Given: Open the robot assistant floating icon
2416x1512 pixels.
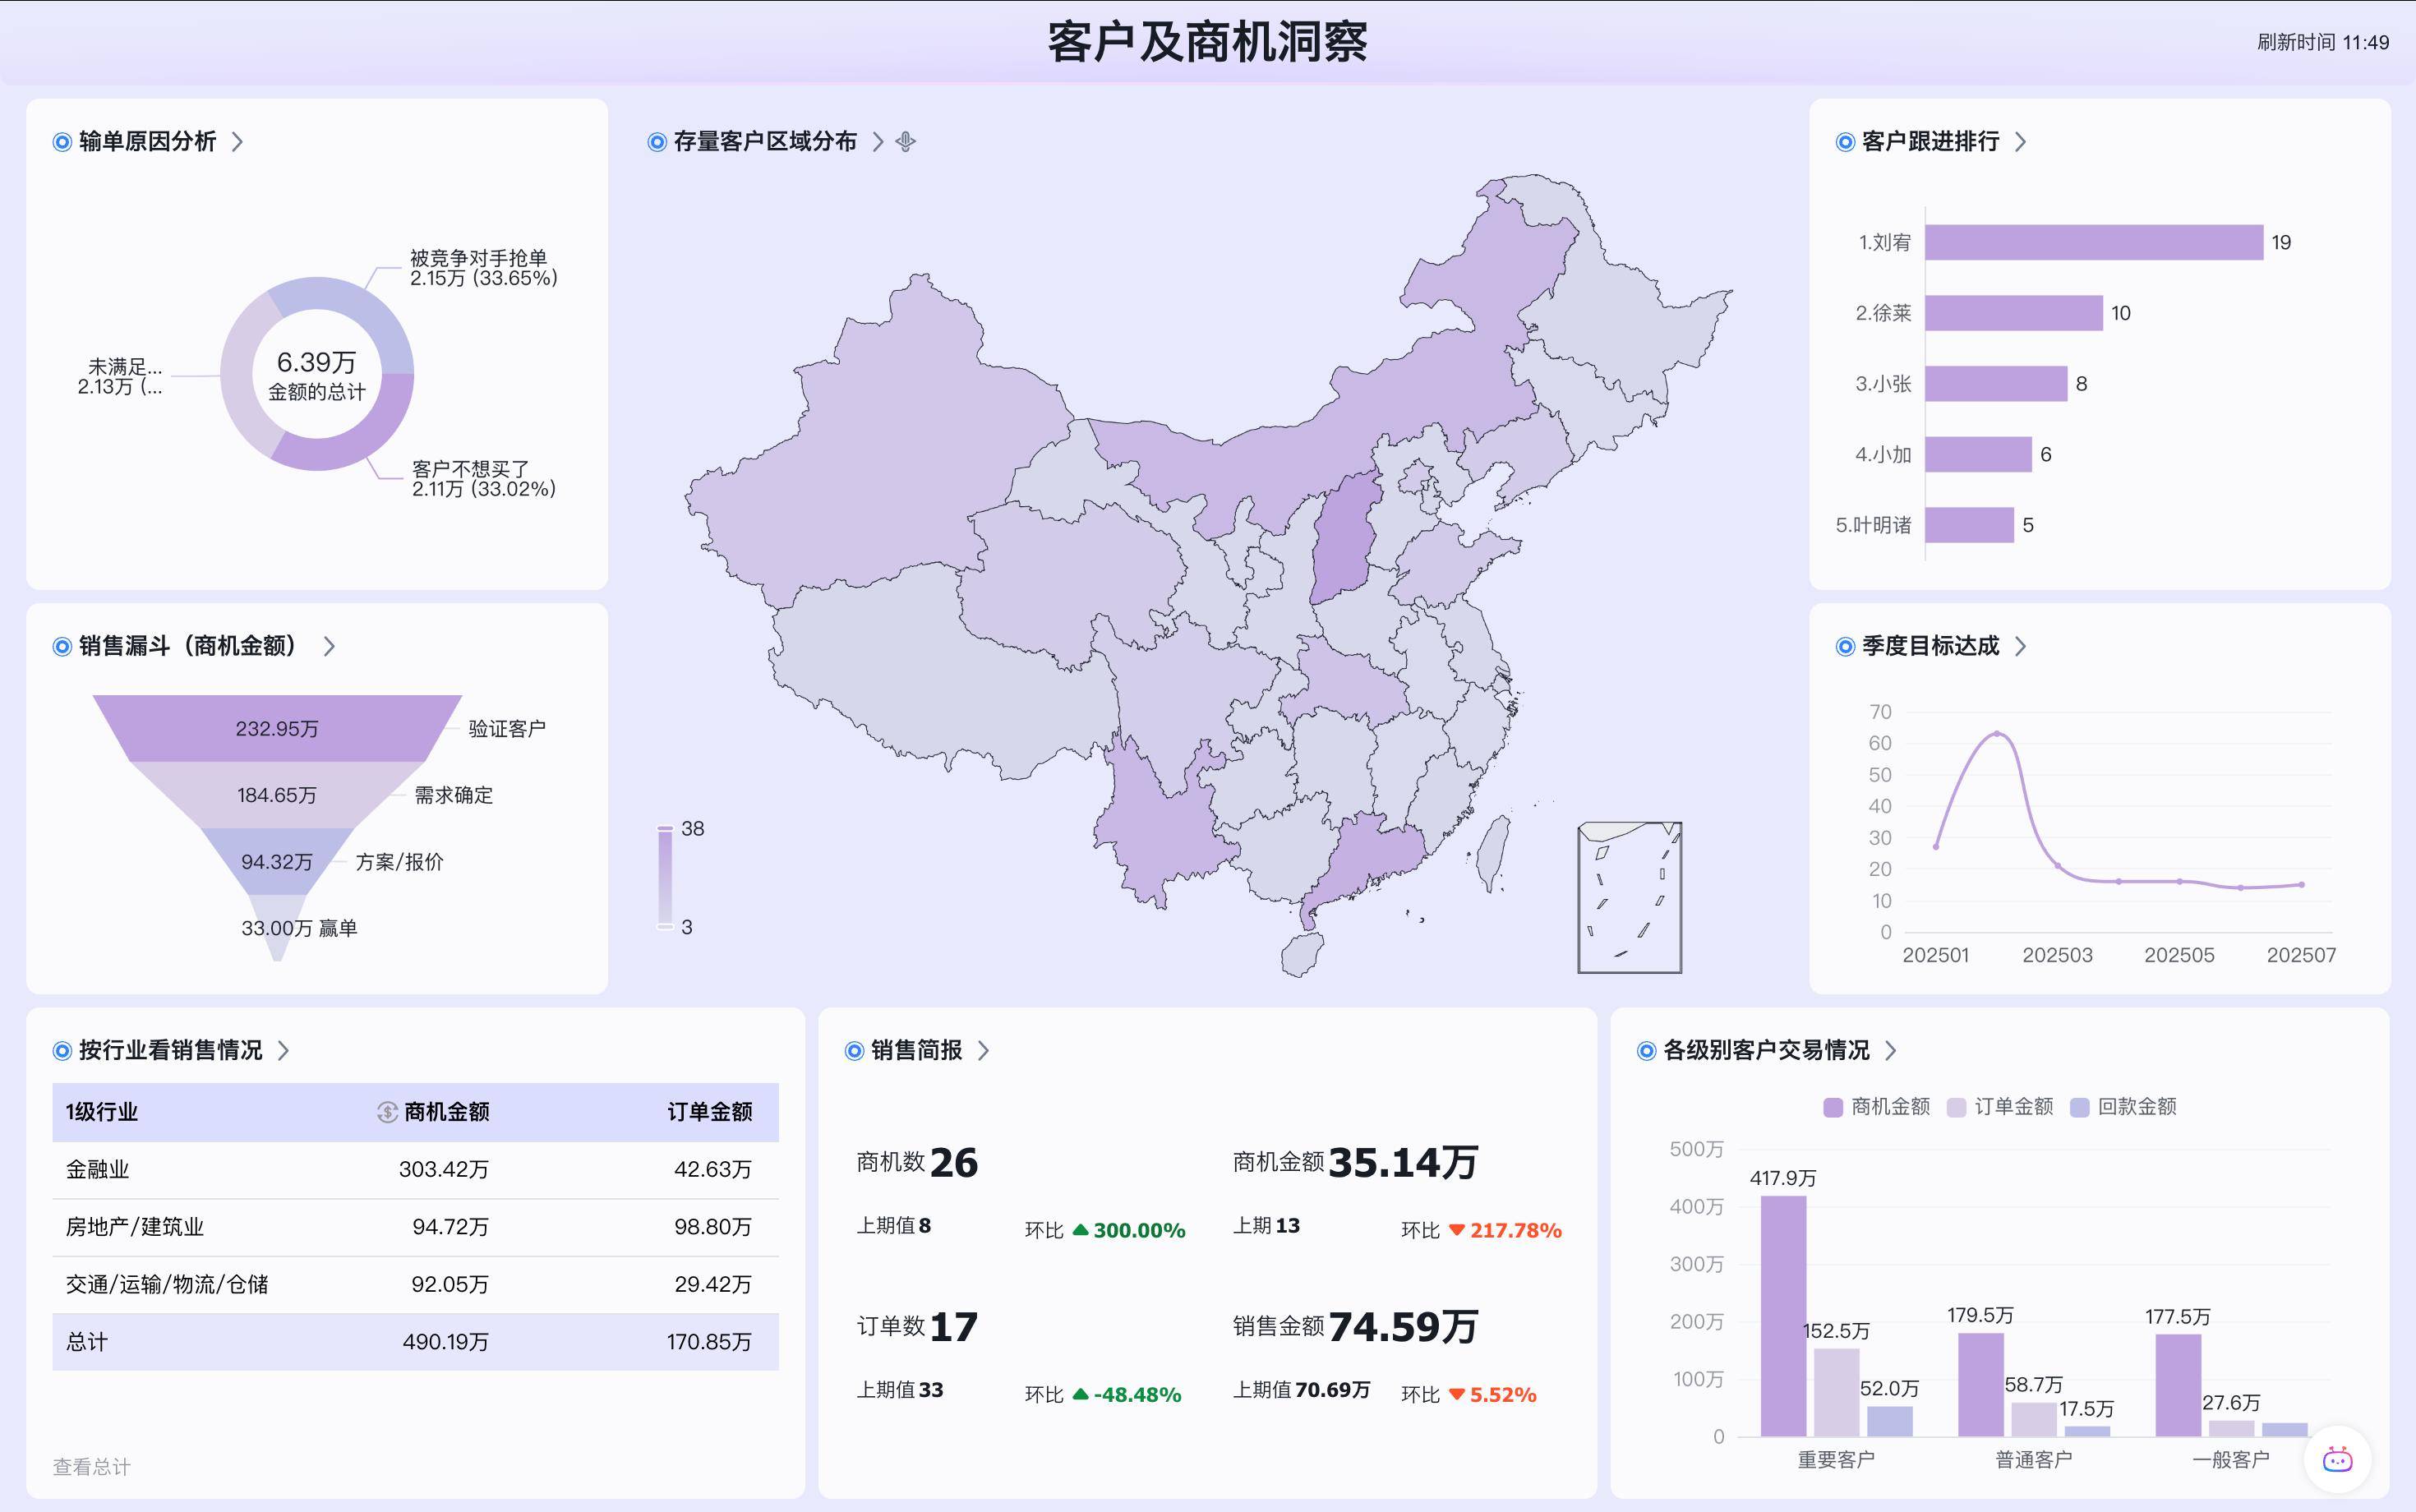Looking at the screenshot, I should pos(2337,1459).
